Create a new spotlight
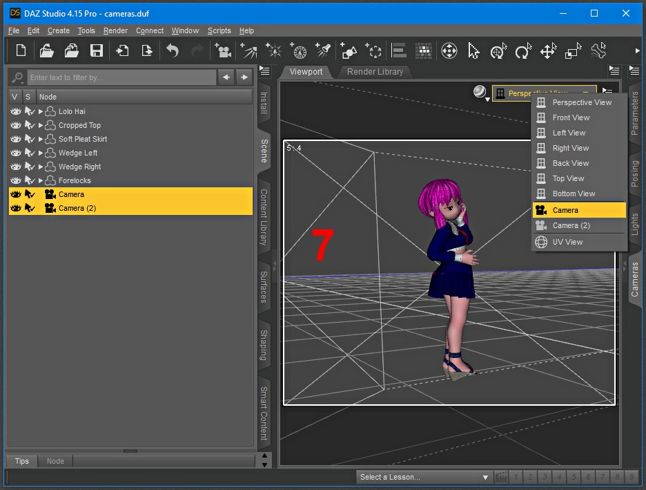This screenshot has height=490, width=646. click(323, 50)
